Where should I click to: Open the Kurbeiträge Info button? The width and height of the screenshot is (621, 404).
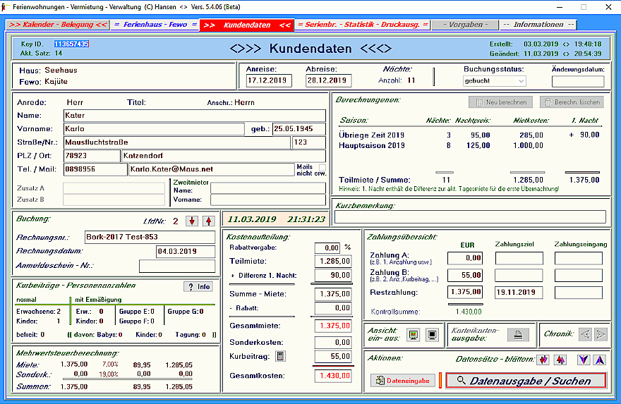coord(198,286)
